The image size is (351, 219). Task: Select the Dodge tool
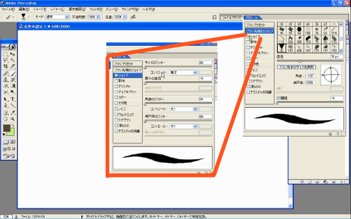tap(12, 92)
